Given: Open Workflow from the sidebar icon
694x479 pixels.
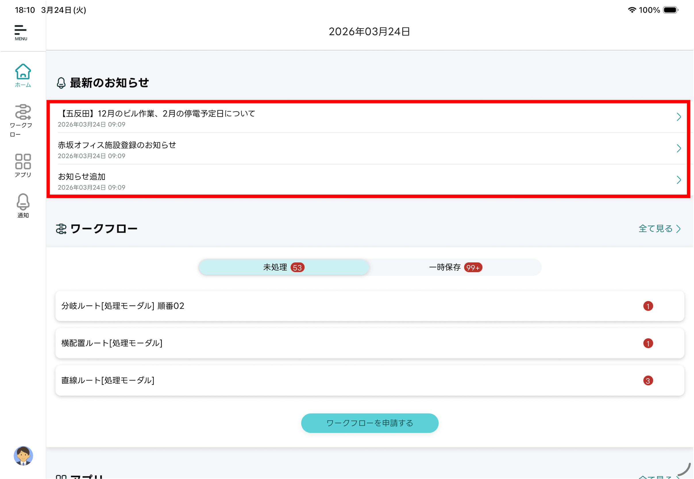Looking at the screenshot, I should point(23,112).
